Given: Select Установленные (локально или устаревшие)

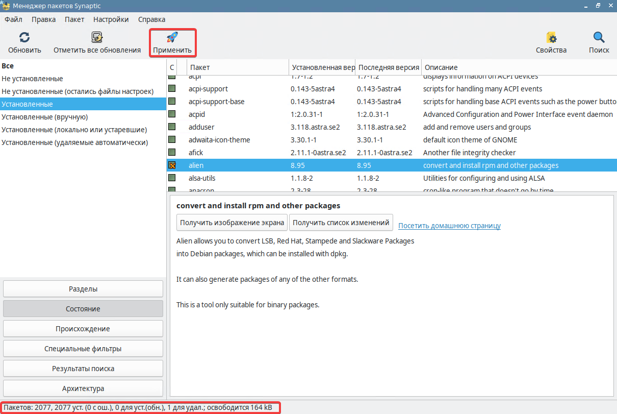Looking at the screenshot, I should pyautogui.click(x=83, y=130).
